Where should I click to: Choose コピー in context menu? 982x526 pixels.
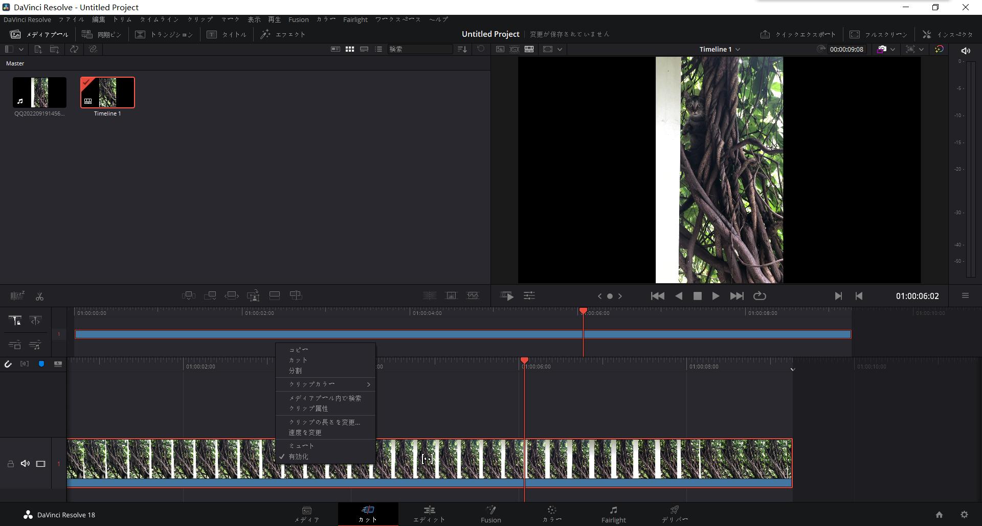(325, 350)
